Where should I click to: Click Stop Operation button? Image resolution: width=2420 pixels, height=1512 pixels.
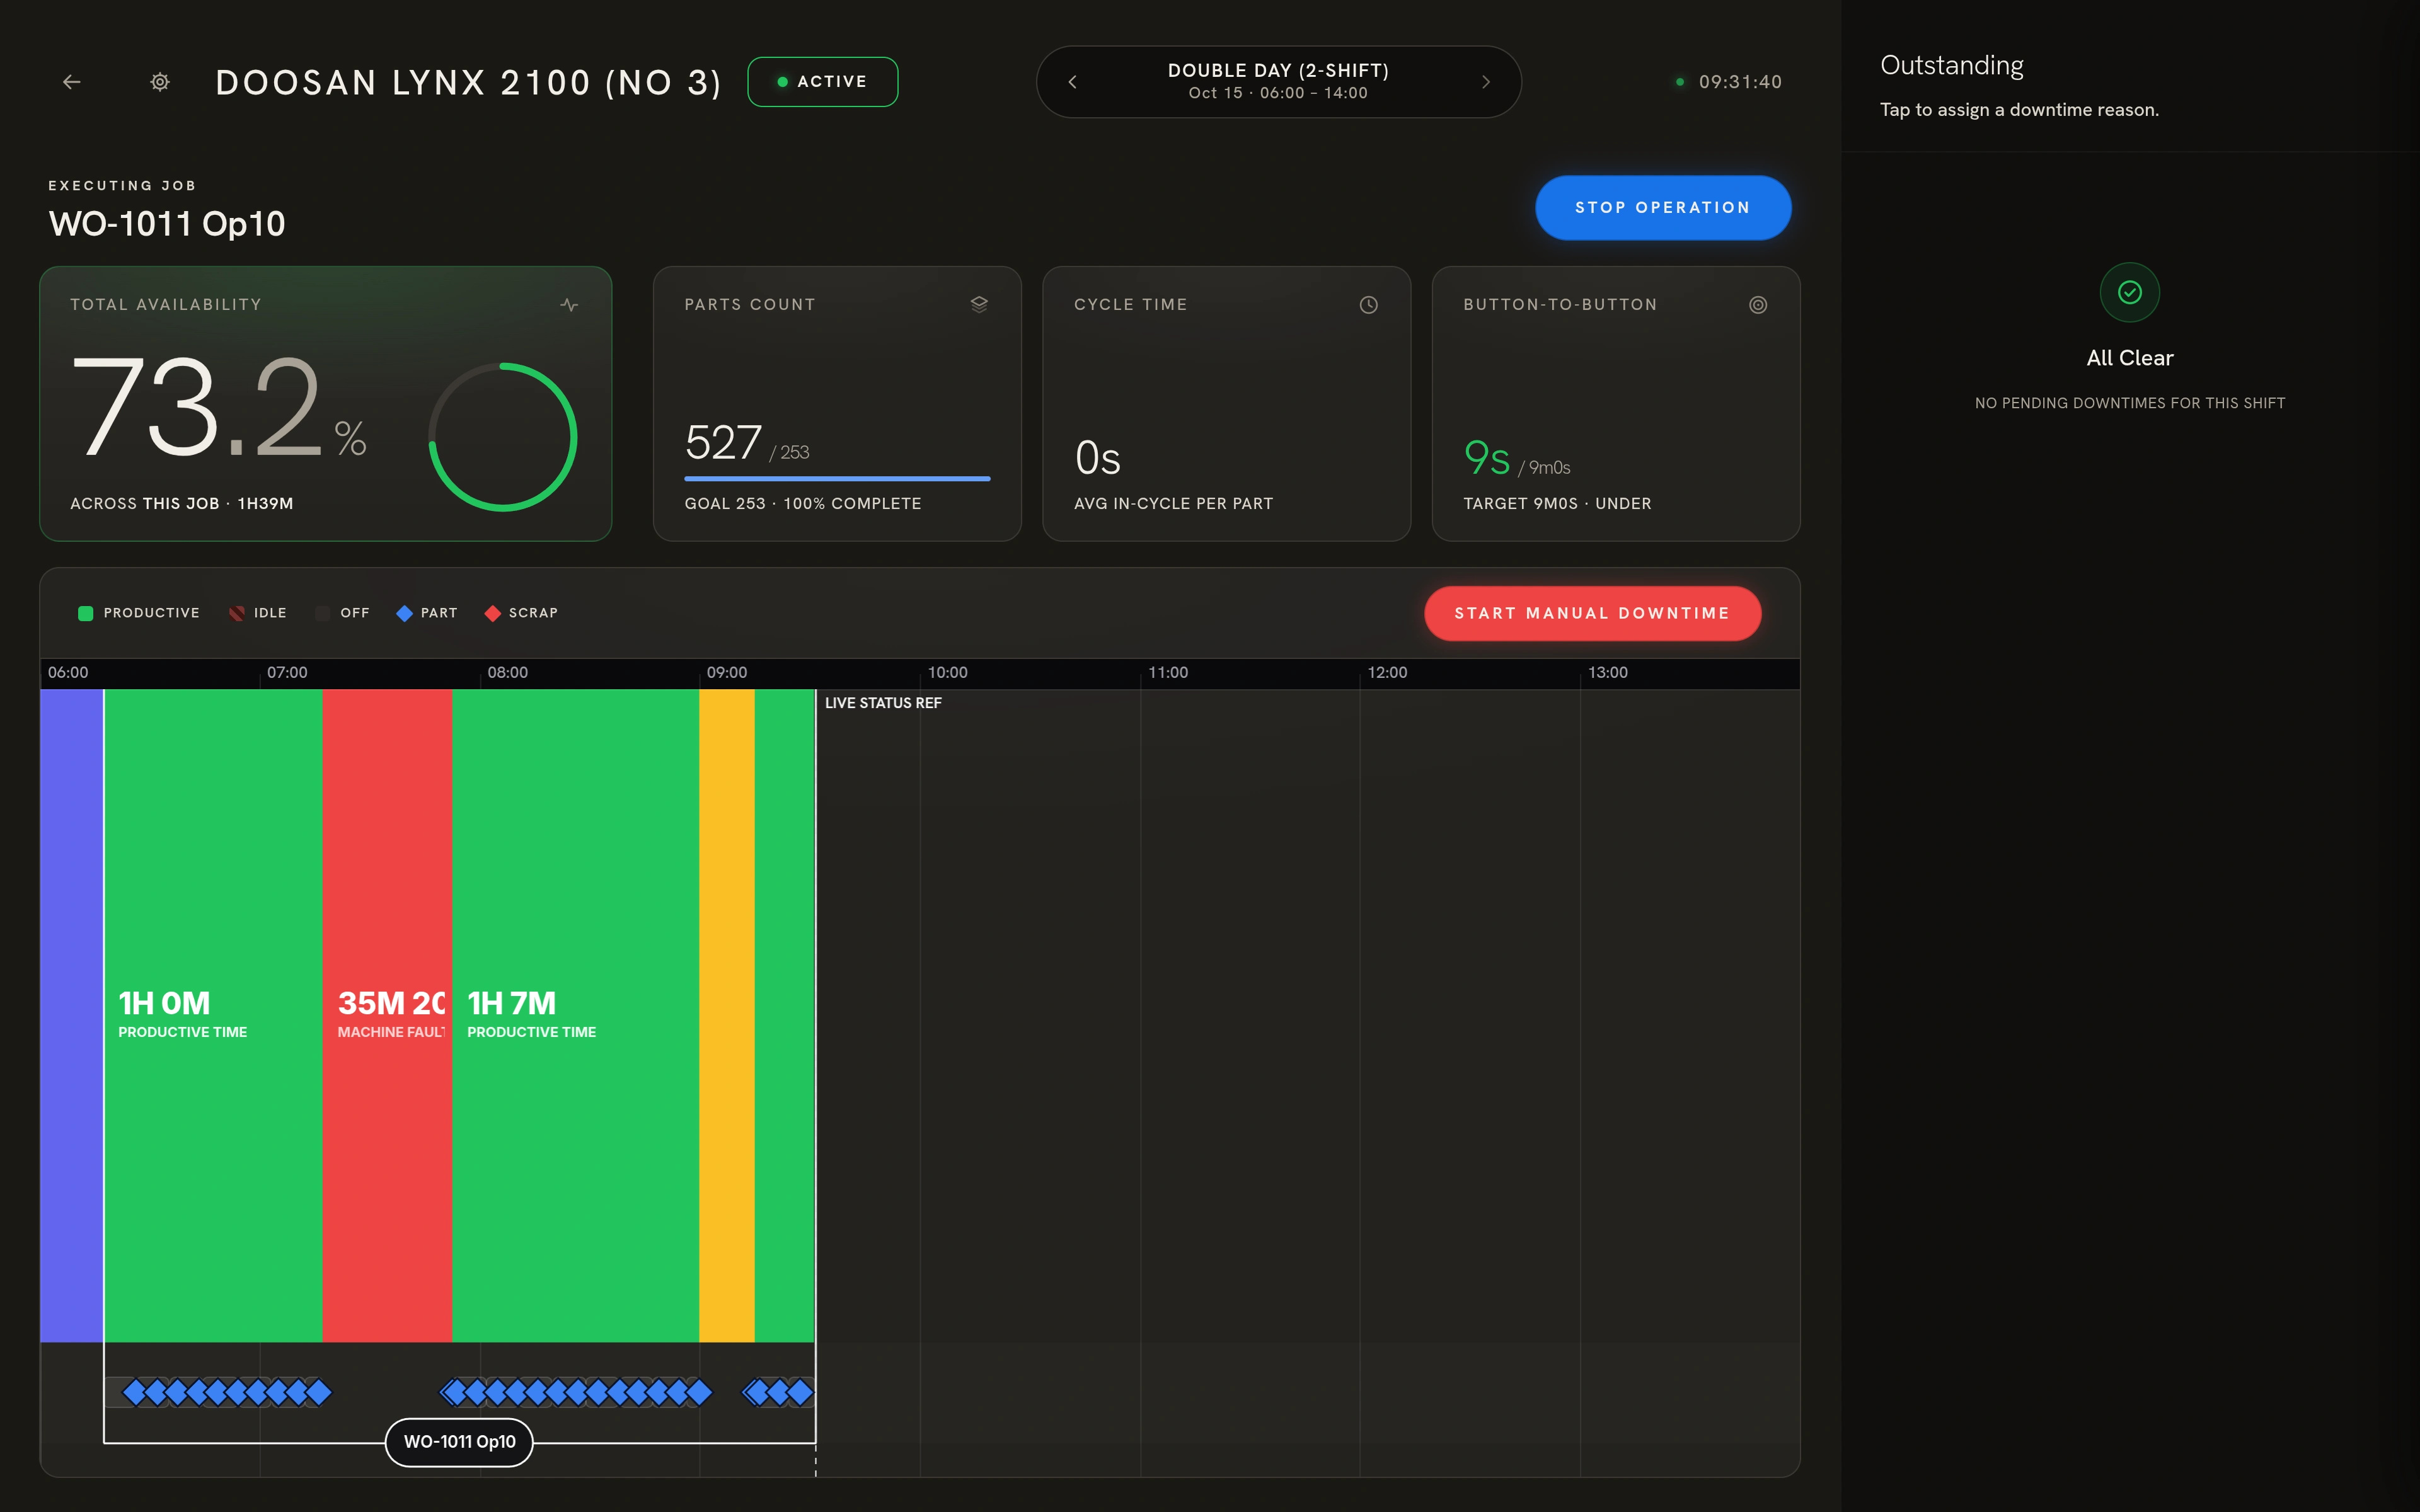tap(1663, 208)
